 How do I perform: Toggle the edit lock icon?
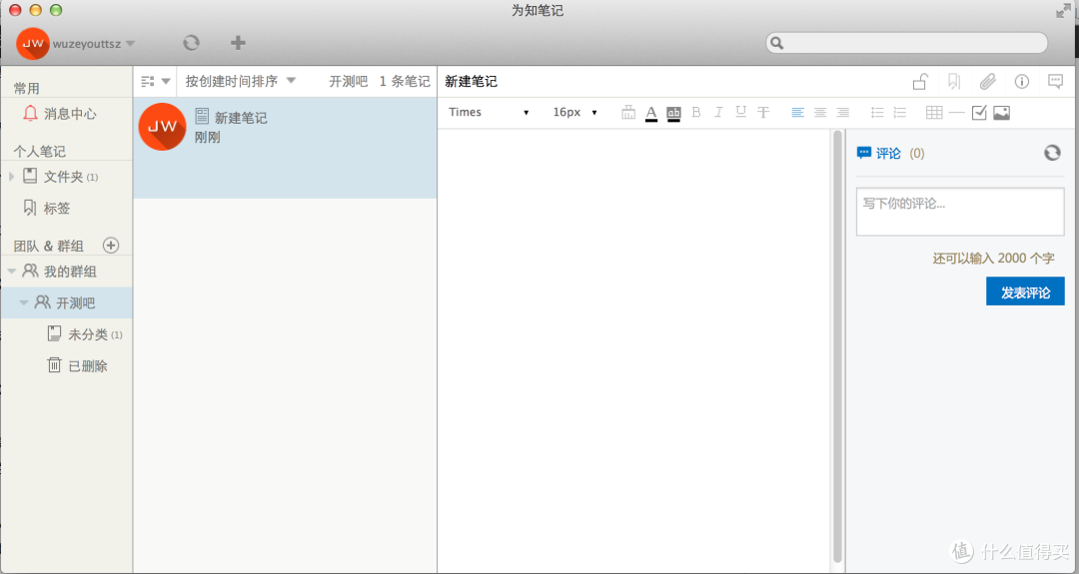(x=920, y=82)
